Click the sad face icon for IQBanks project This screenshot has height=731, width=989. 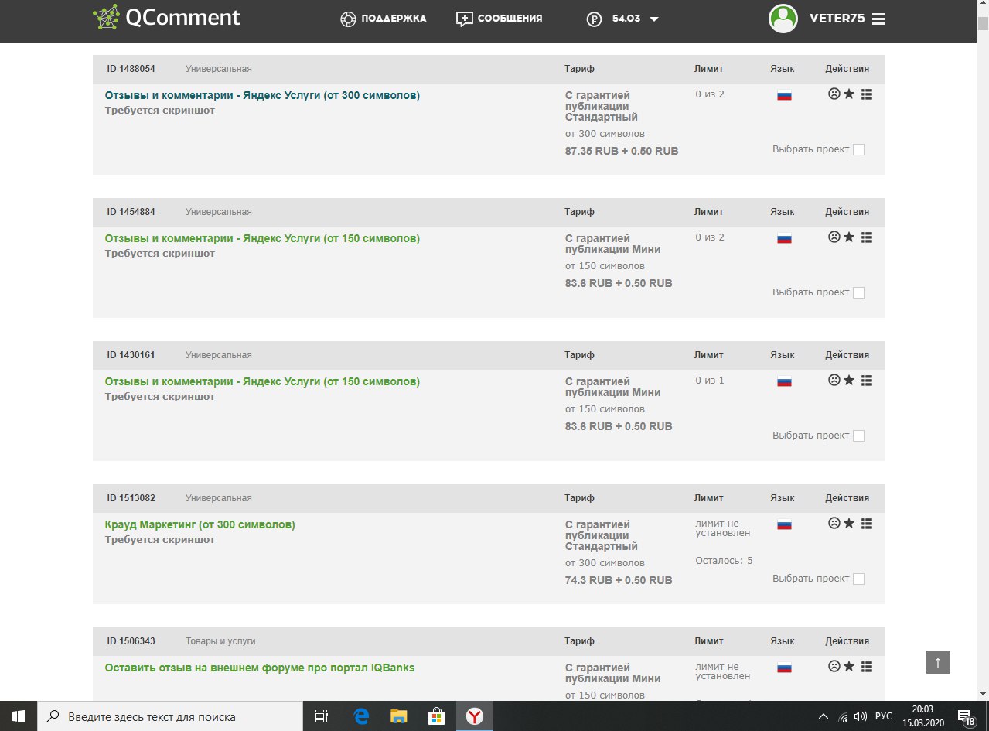click(x=834, y=666)
